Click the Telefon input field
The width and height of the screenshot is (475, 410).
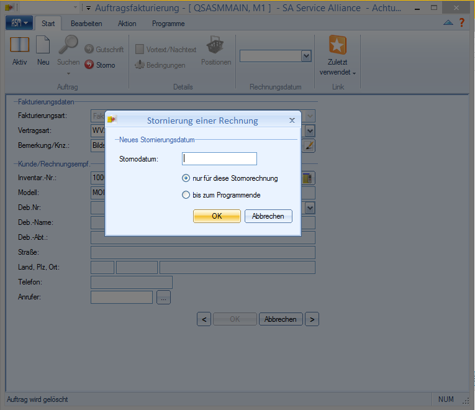(x=132, y=282)
